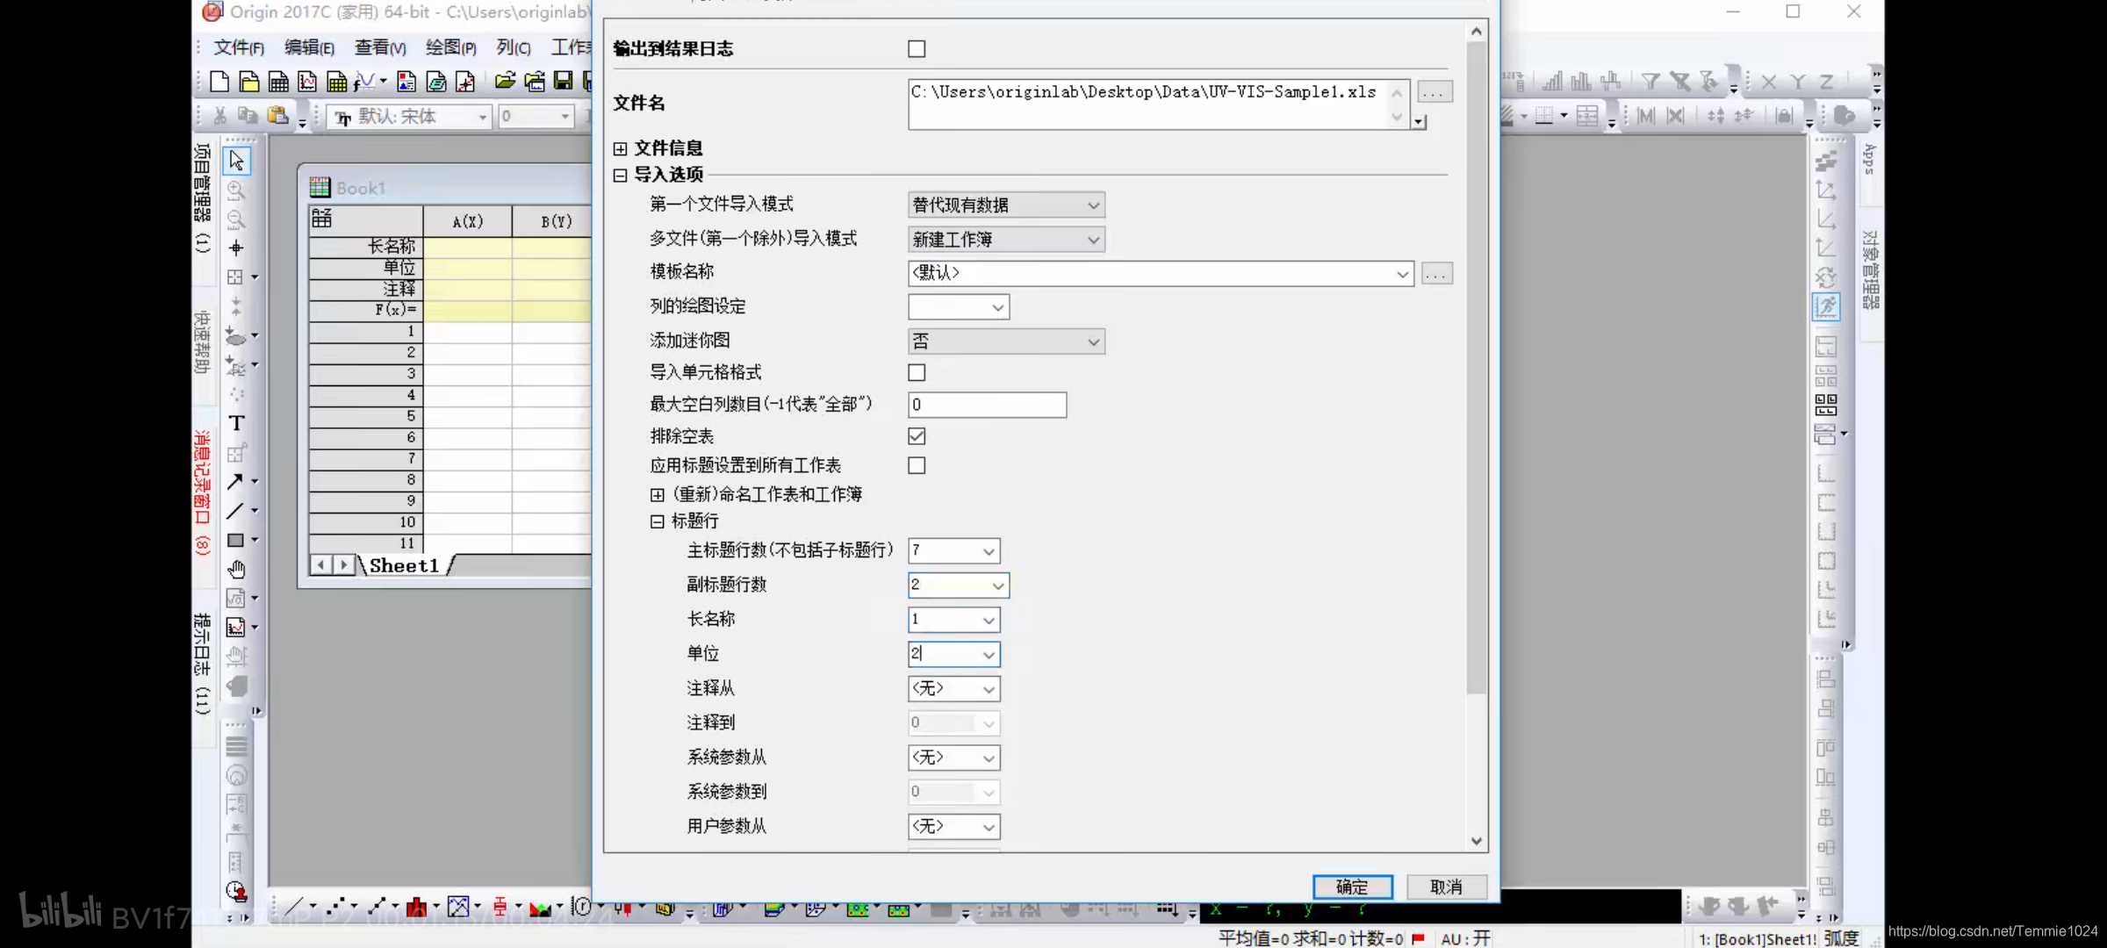Expand the 文件信息 section
Screen dimensions: 2107x948
coord(620,149)
